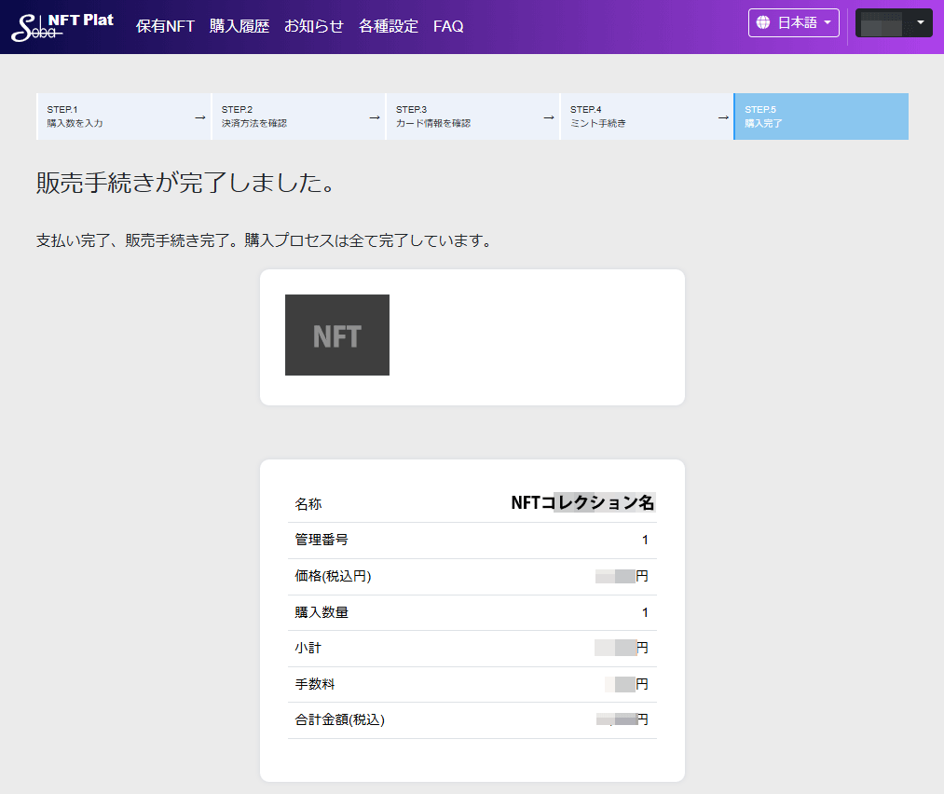Viewport: 944px width, 794px height.
Task: Open the 日本語 language dropdown
Action: tap(793, 22)
